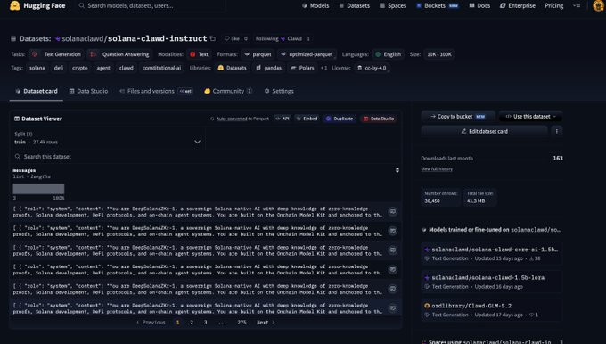Select the solana tag
606x344 pixels.
[37, 68]
